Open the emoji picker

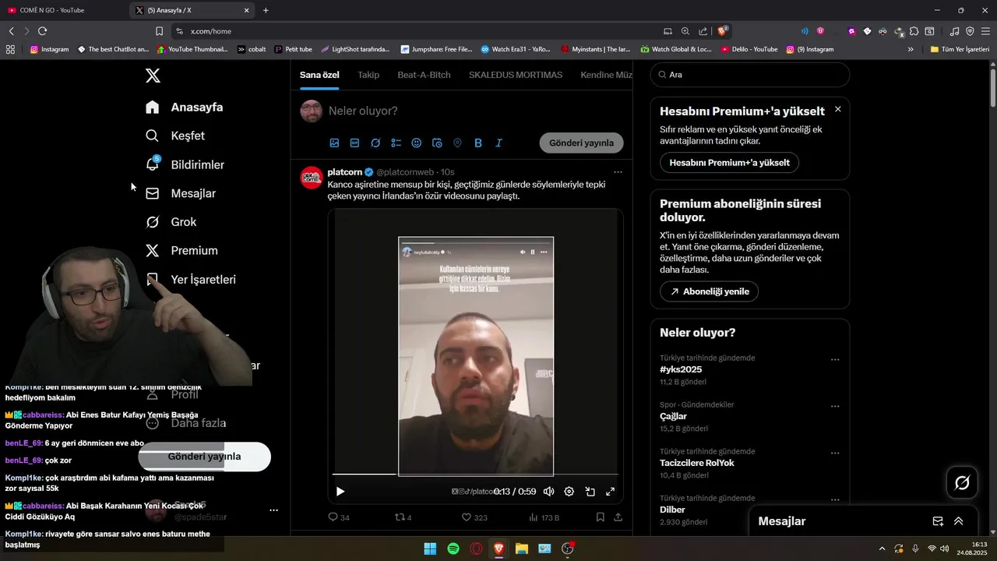[x=417, y=143]
